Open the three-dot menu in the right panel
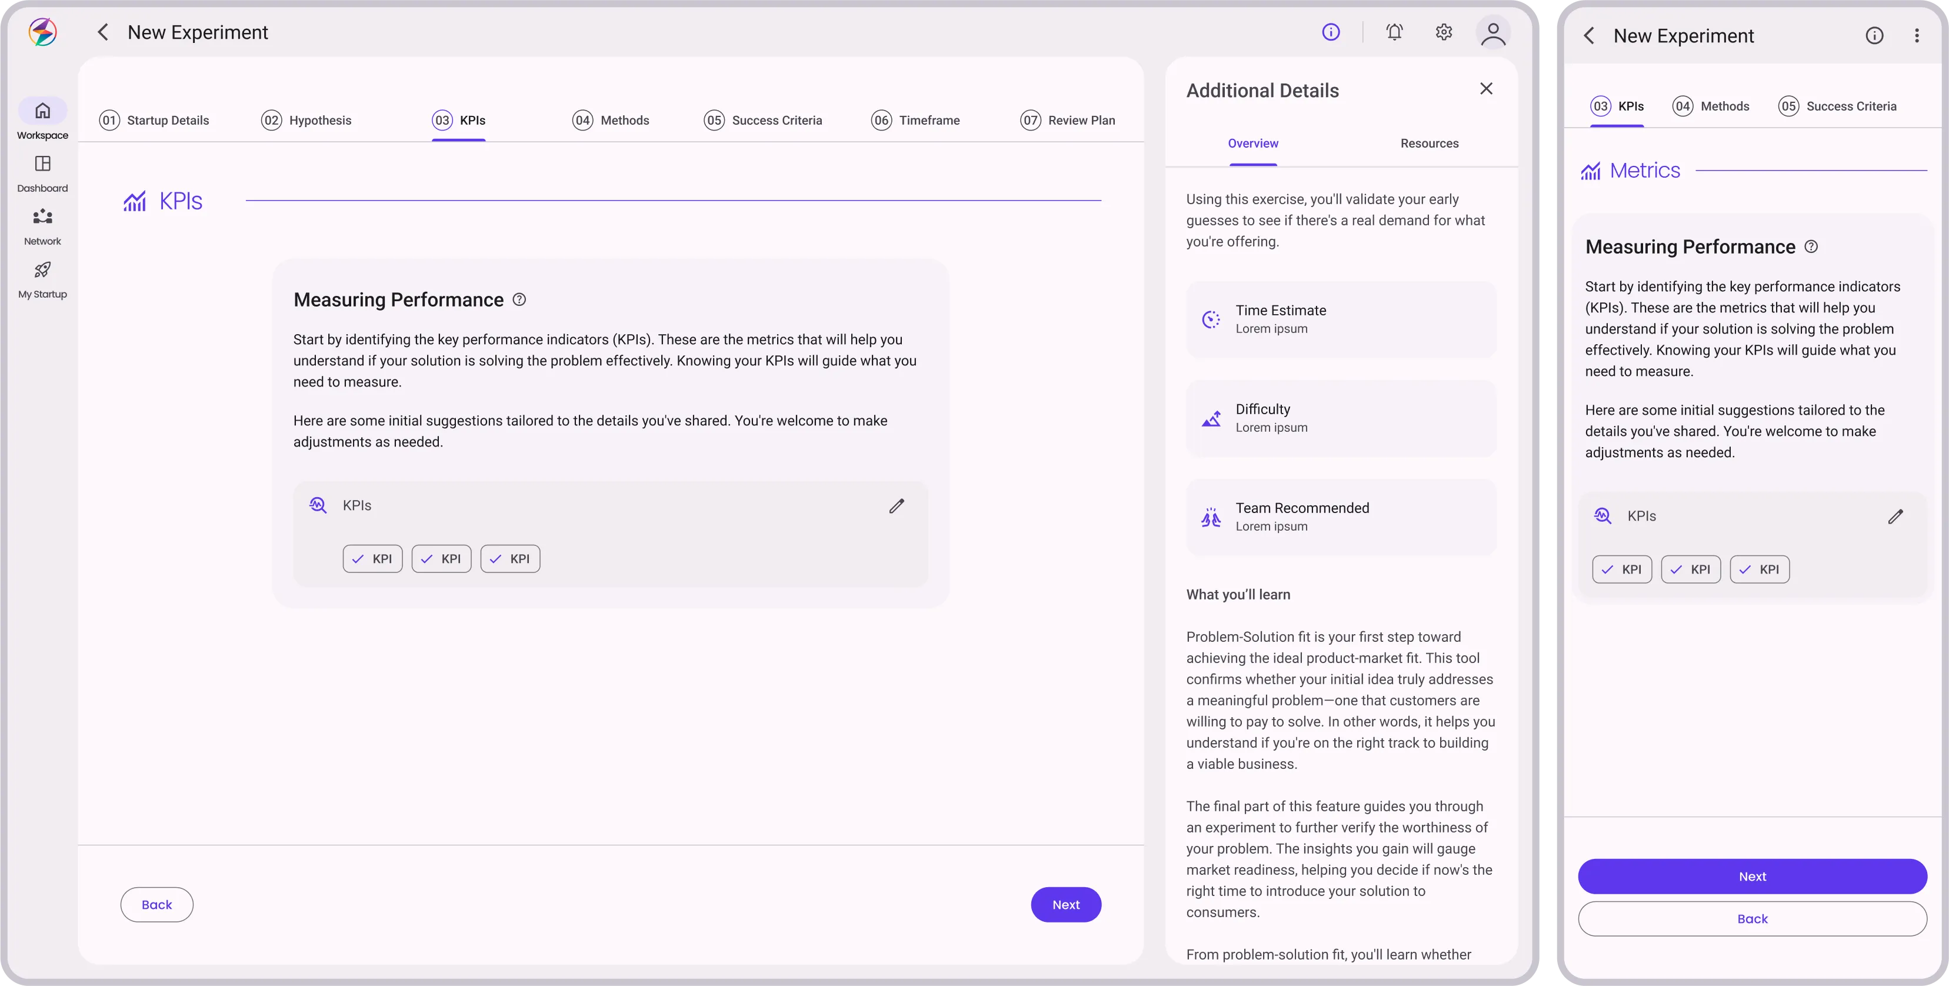 tap(1917, 35)
